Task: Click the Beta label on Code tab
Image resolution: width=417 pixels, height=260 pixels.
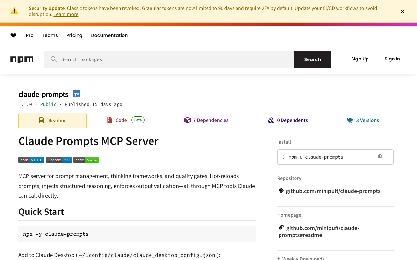Action: tap(138, 120)
